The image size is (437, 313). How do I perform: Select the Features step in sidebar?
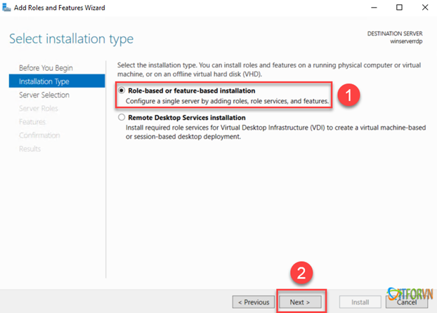click(x=34, y=121)
